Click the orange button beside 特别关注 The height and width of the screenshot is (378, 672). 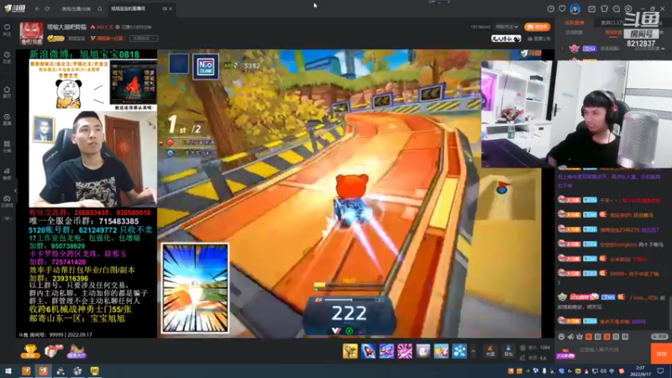(537, 27)
